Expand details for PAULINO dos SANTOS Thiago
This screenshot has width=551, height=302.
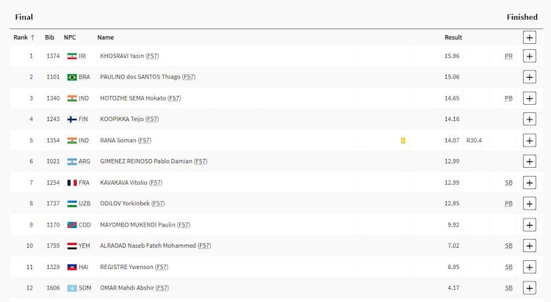tap(529, 77)
